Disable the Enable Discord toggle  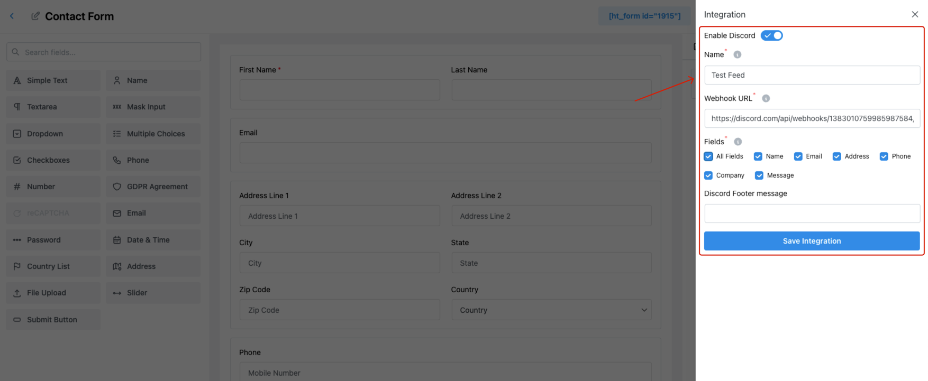tap(771, 35)
